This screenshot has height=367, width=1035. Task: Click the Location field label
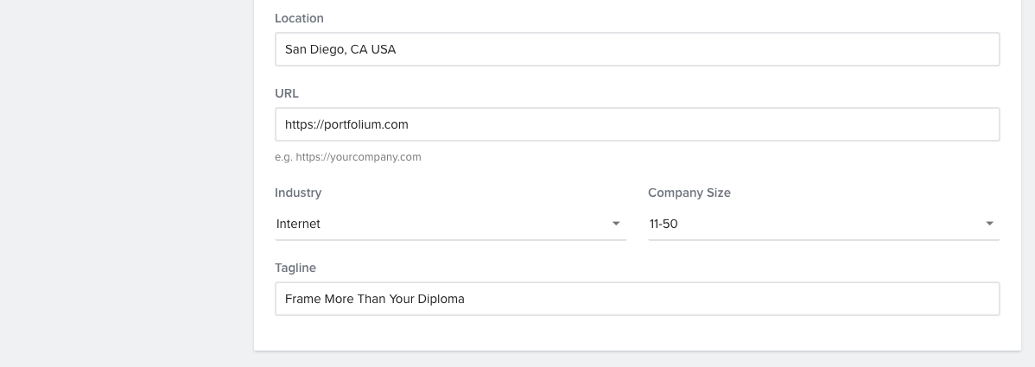pyautogui.click(x=299, y=18)
